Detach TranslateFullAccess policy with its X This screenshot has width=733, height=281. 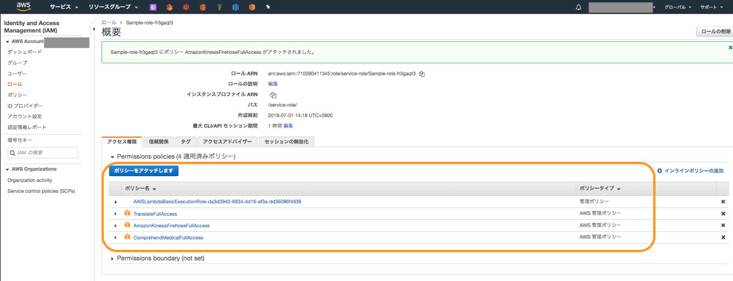coord(723,214)
